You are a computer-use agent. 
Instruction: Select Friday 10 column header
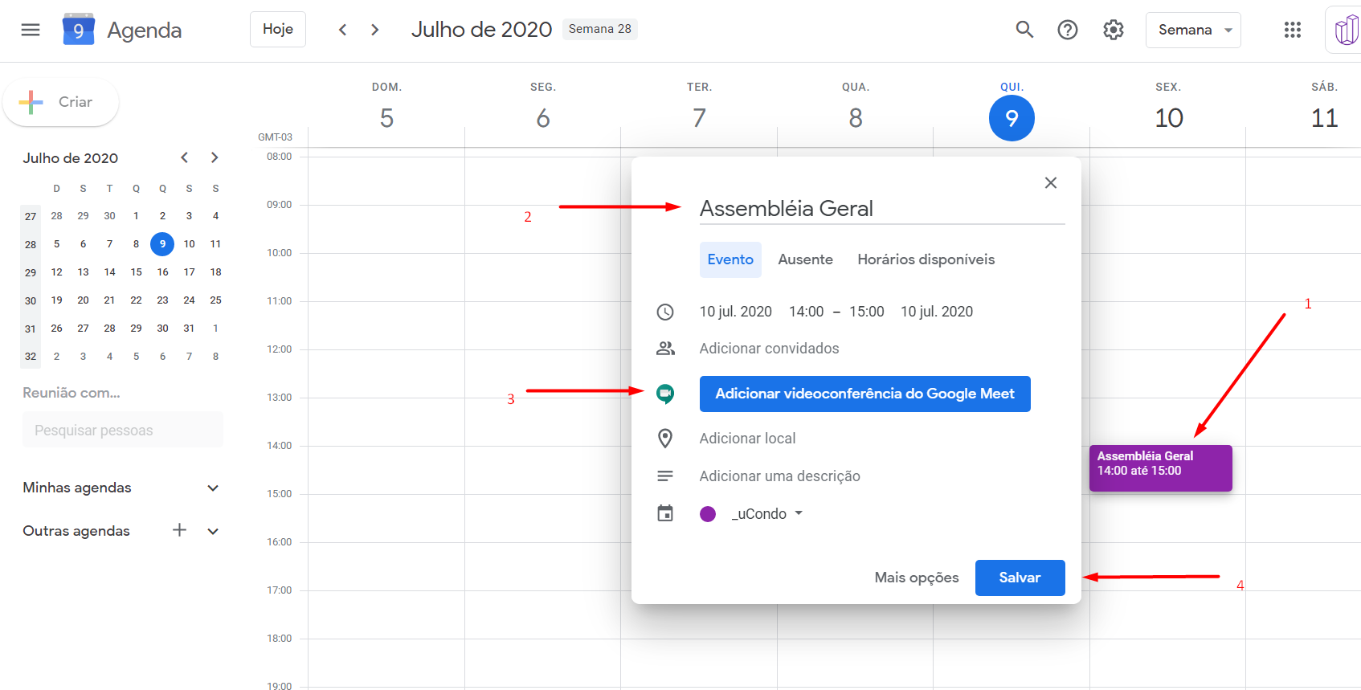1168,118
